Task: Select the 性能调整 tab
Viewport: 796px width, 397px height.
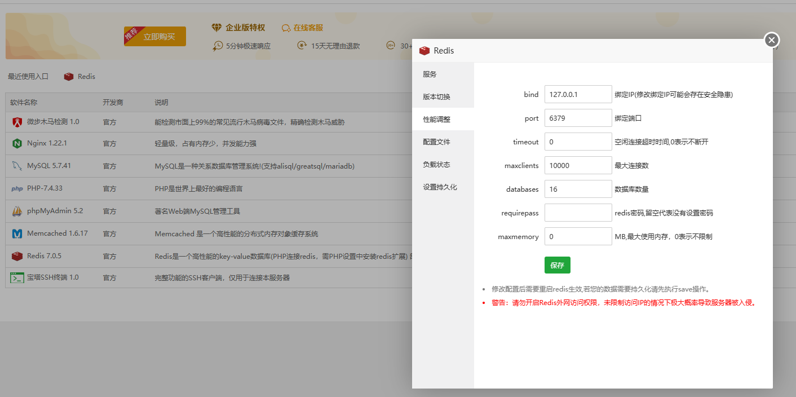Action: pyautogui.click(x=443, y=119)
